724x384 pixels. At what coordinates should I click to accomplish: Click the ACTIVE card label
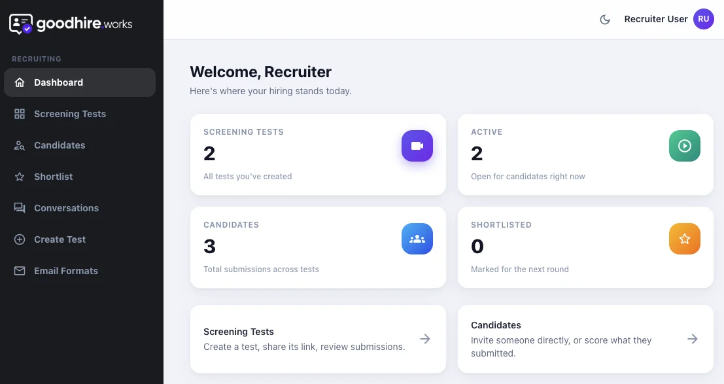click(487, 132)
